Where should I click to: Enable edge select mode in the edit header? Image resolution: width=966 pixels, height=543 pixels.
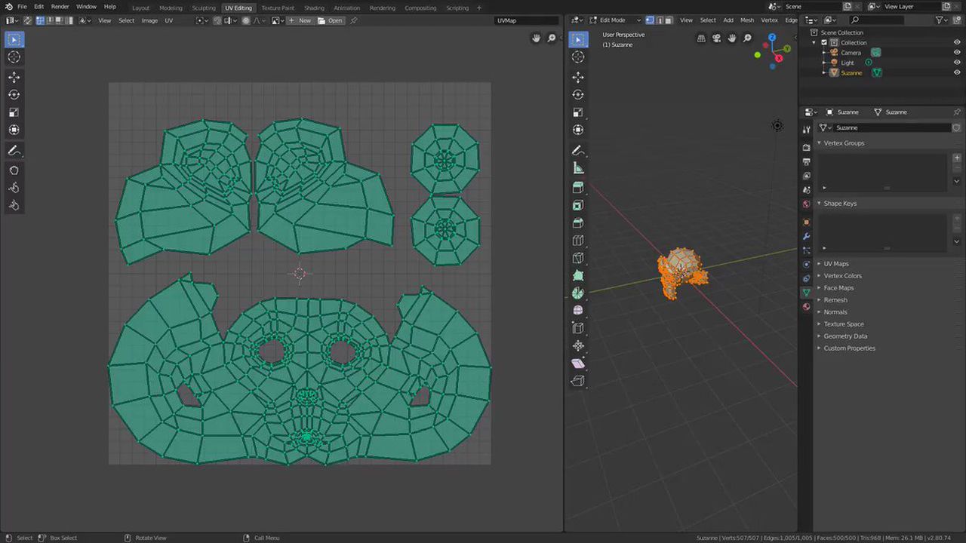tap(660, 20)
